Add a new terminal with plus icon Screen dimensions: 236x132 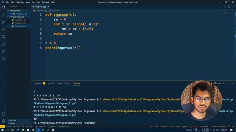tap(224, 83)
